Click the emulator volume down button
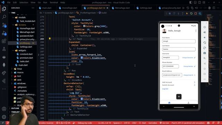 pos(205,37)
